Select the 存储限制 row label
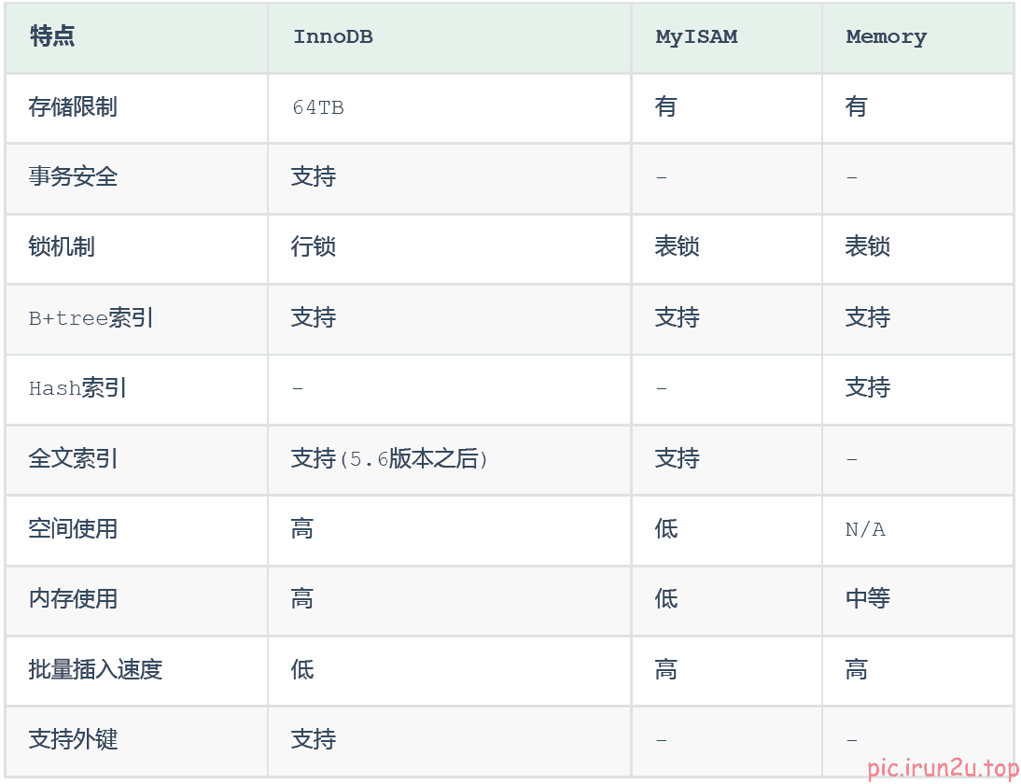1021x784 pixels. (73, 107)
